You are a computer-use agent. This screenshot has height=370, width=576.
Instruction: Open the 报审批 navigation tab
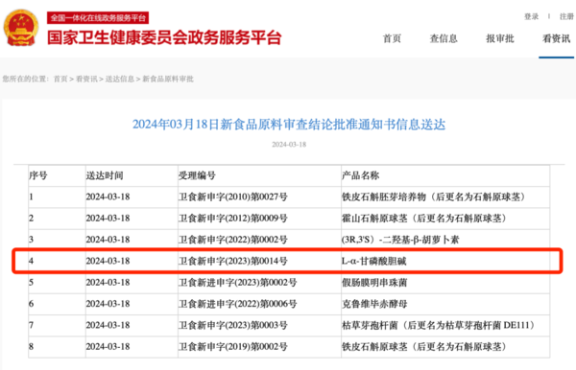[x=500, y=39]
